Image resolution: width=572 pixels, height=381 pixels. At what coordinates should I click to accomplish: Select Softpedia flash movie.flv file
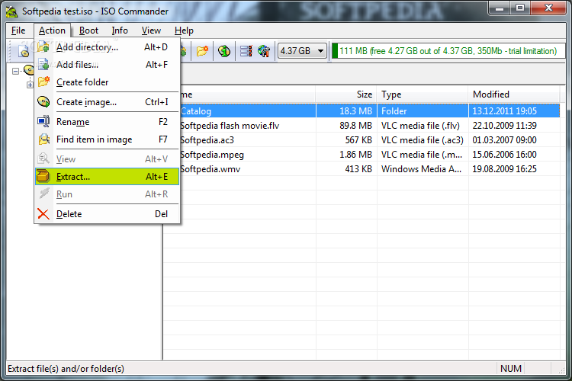click(230, 126)
